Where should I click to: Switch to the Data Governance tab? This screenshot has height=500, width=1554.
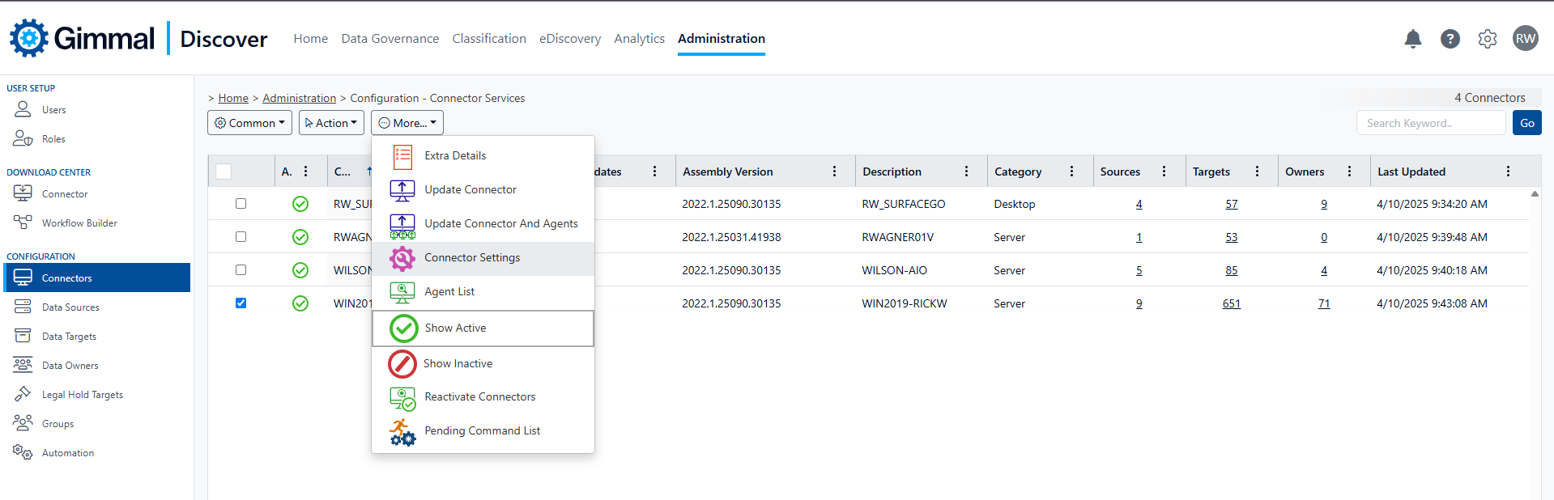(390, 39)
